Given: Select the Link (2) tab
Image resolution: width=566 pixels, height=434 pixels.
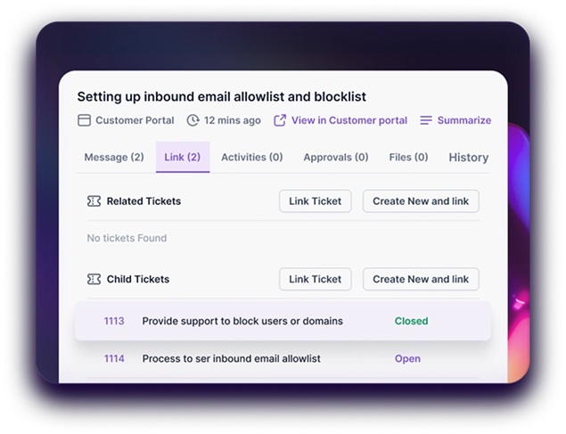Looking at the screenshot, I should tap(183, 158).
